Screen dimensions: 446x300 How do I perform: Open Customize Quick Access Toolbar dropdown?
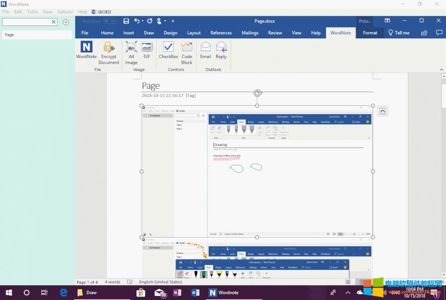173,21
